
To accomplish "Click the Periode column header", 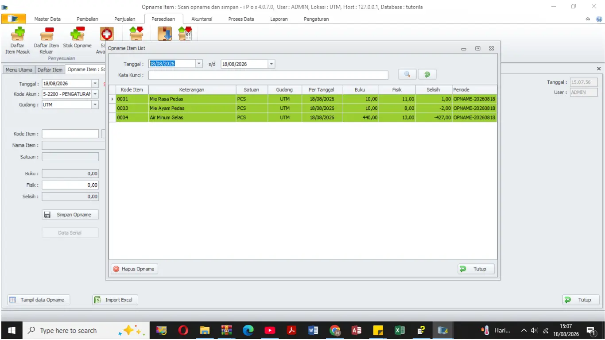I will click(x=474, y=89).
